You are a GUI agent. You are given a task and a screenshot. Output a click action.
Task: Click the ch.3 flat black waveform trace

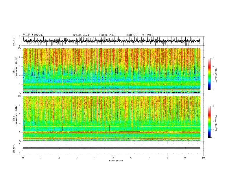[111, 148]
